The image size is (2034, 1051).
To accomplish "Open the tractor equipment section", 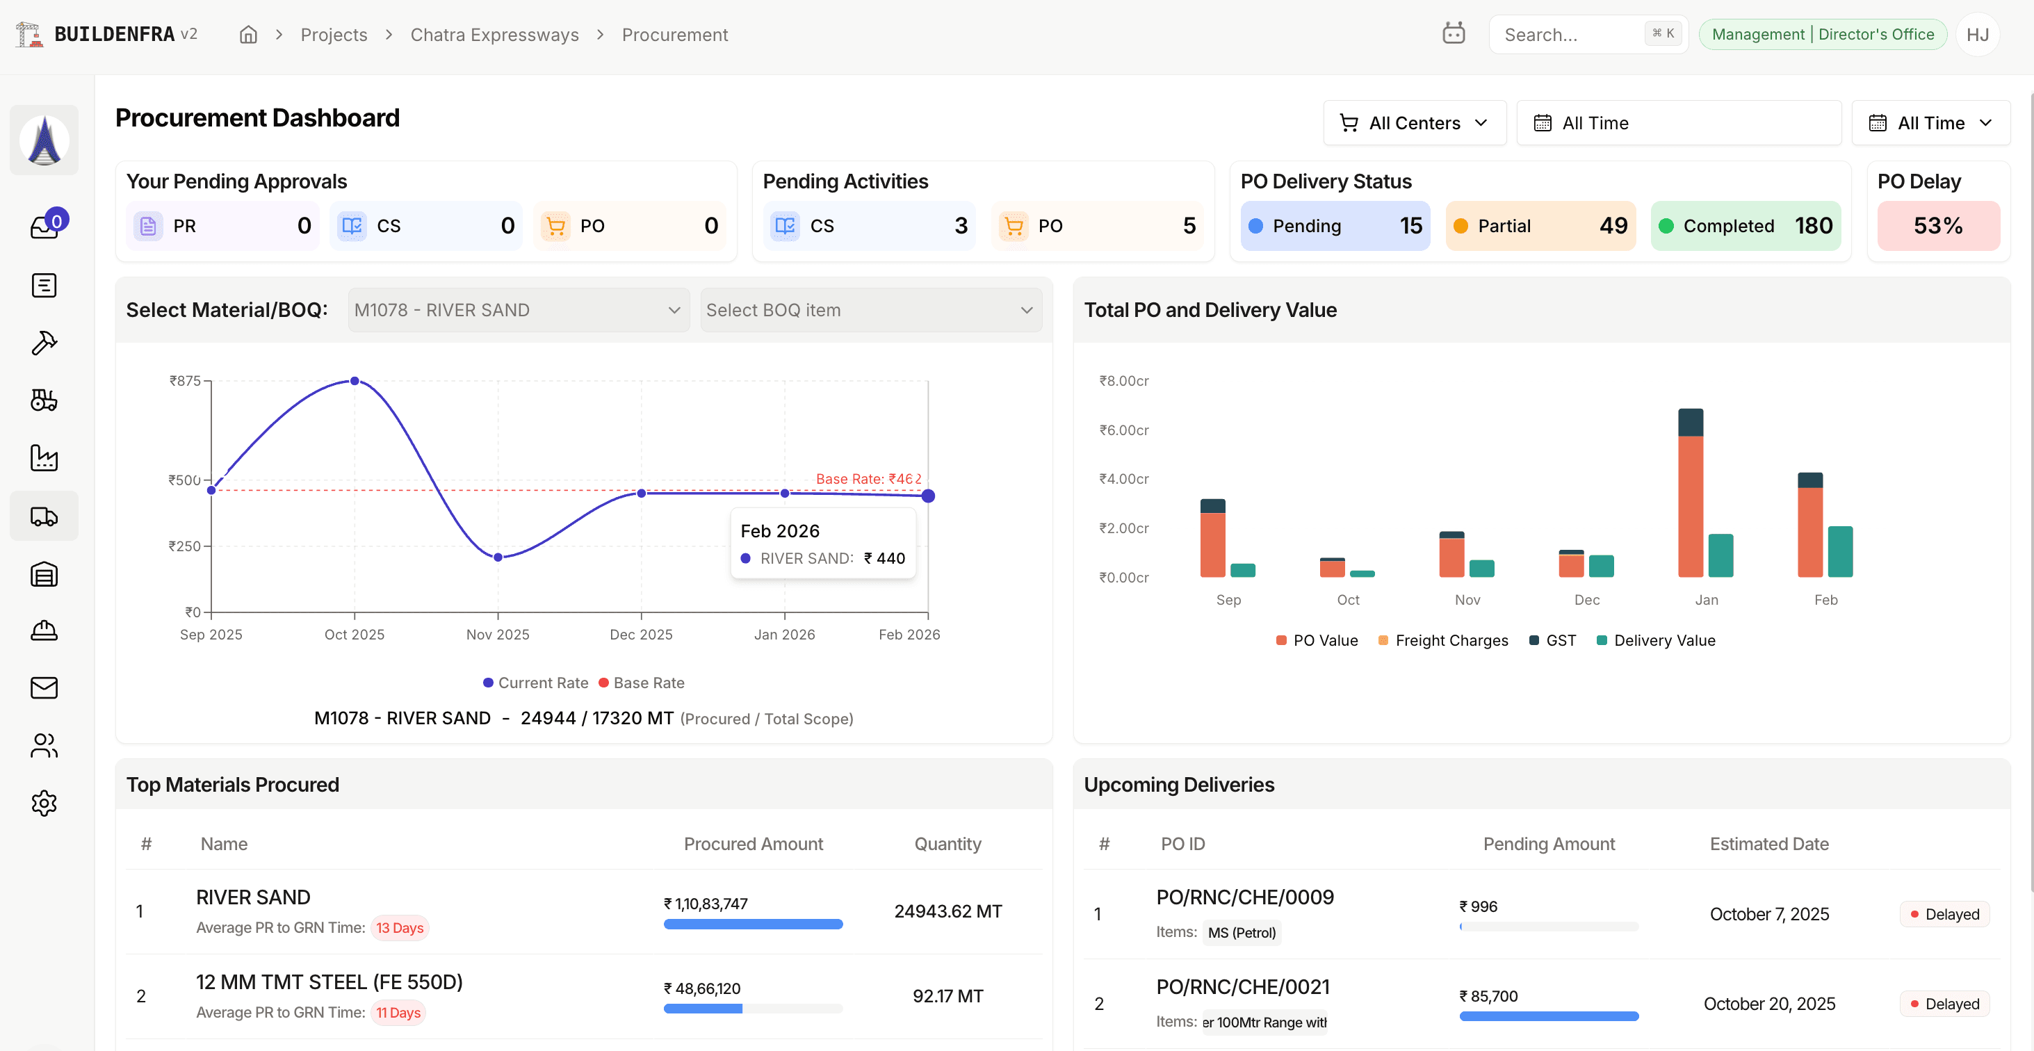I will [43, 400].
